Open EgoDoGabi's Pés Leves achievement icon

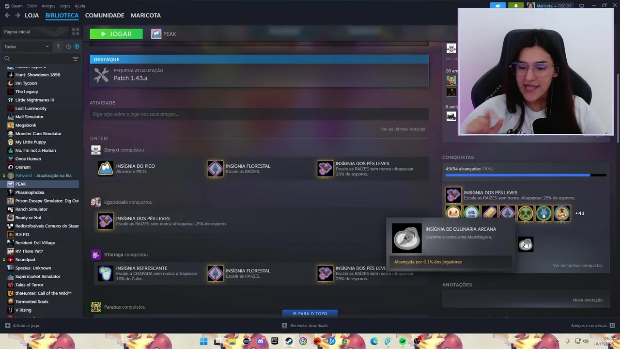tap(106, 221)
